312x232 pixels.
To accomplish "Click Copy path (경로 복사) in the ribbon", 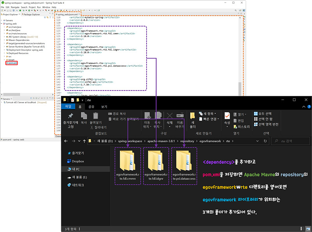I will [x=117, y=113].
